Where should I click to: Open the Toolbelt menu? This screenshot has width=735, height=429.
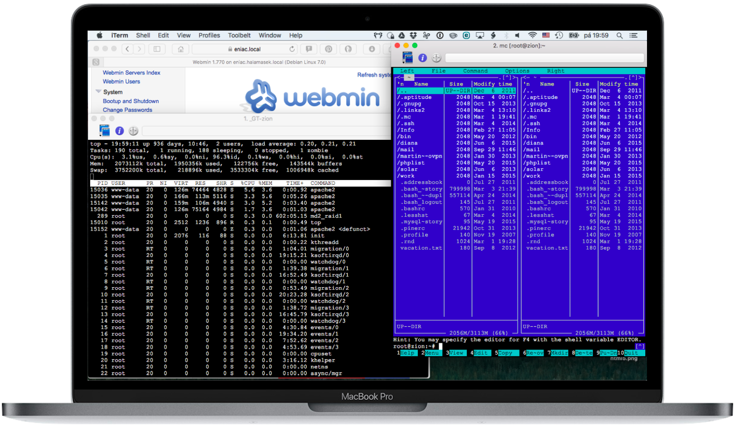(x=239, y=36)
